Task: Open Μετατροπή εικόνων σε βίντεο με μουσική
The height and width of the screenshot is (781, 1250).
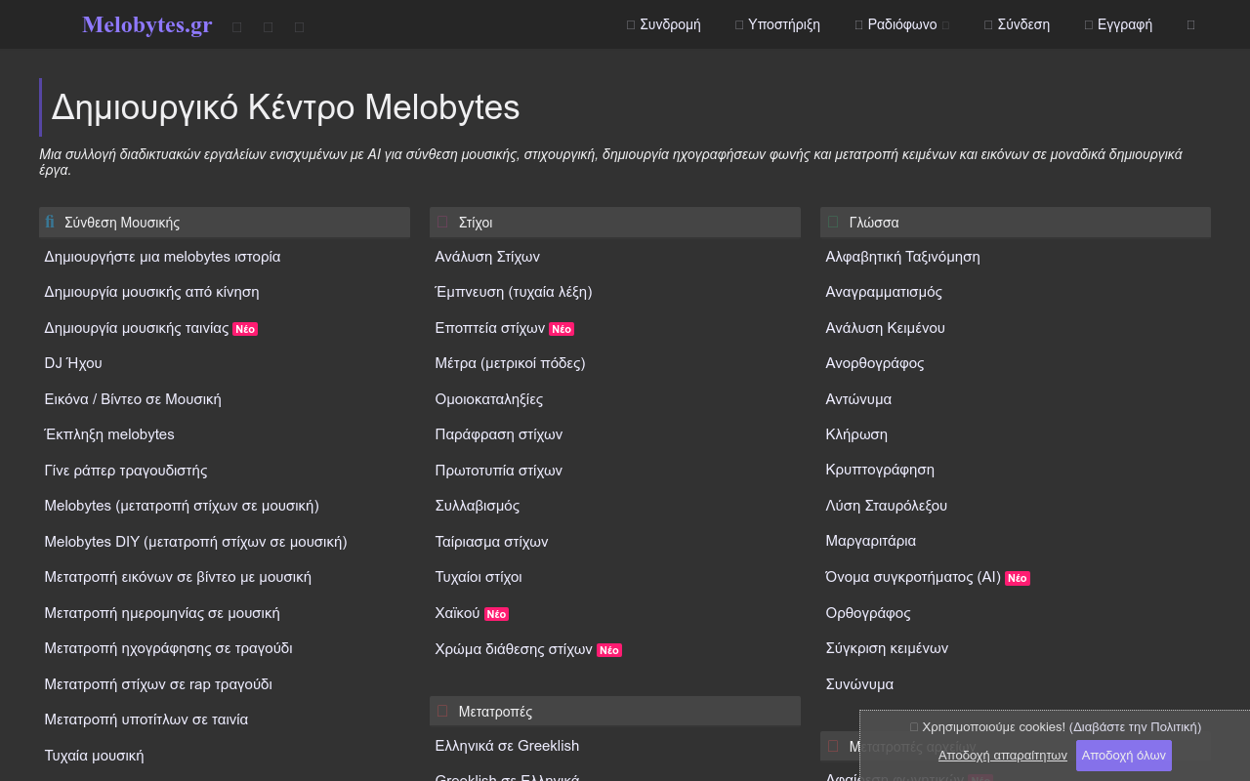Action: click(x=178, y=577)
